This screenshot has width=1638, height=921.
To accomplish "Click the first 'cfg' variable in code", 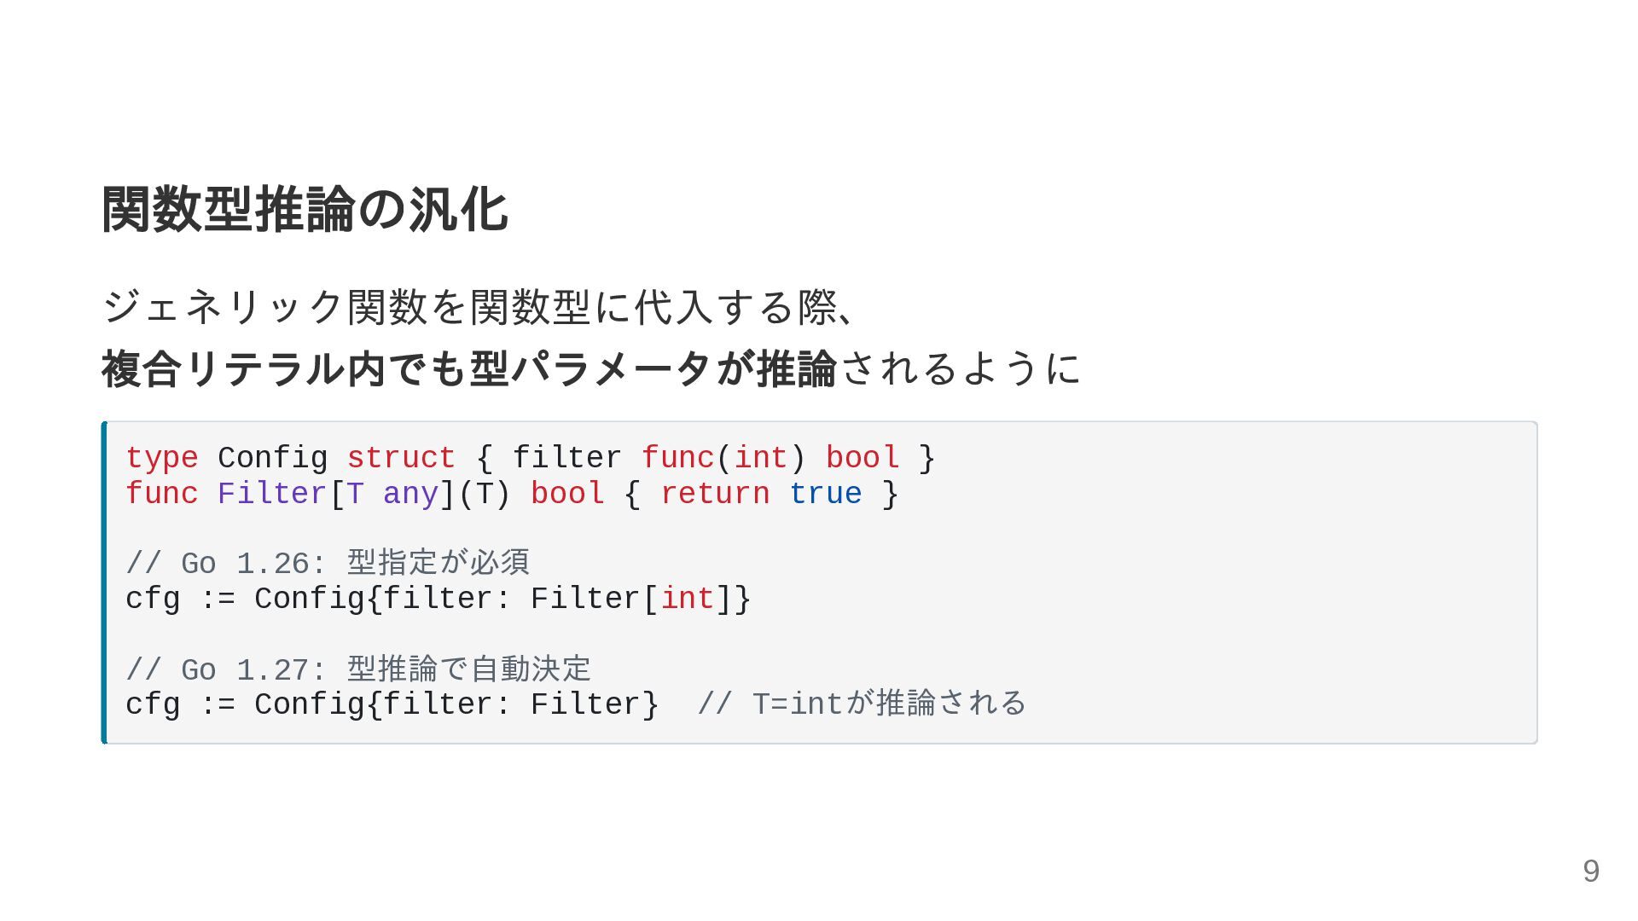I will 153,600.
